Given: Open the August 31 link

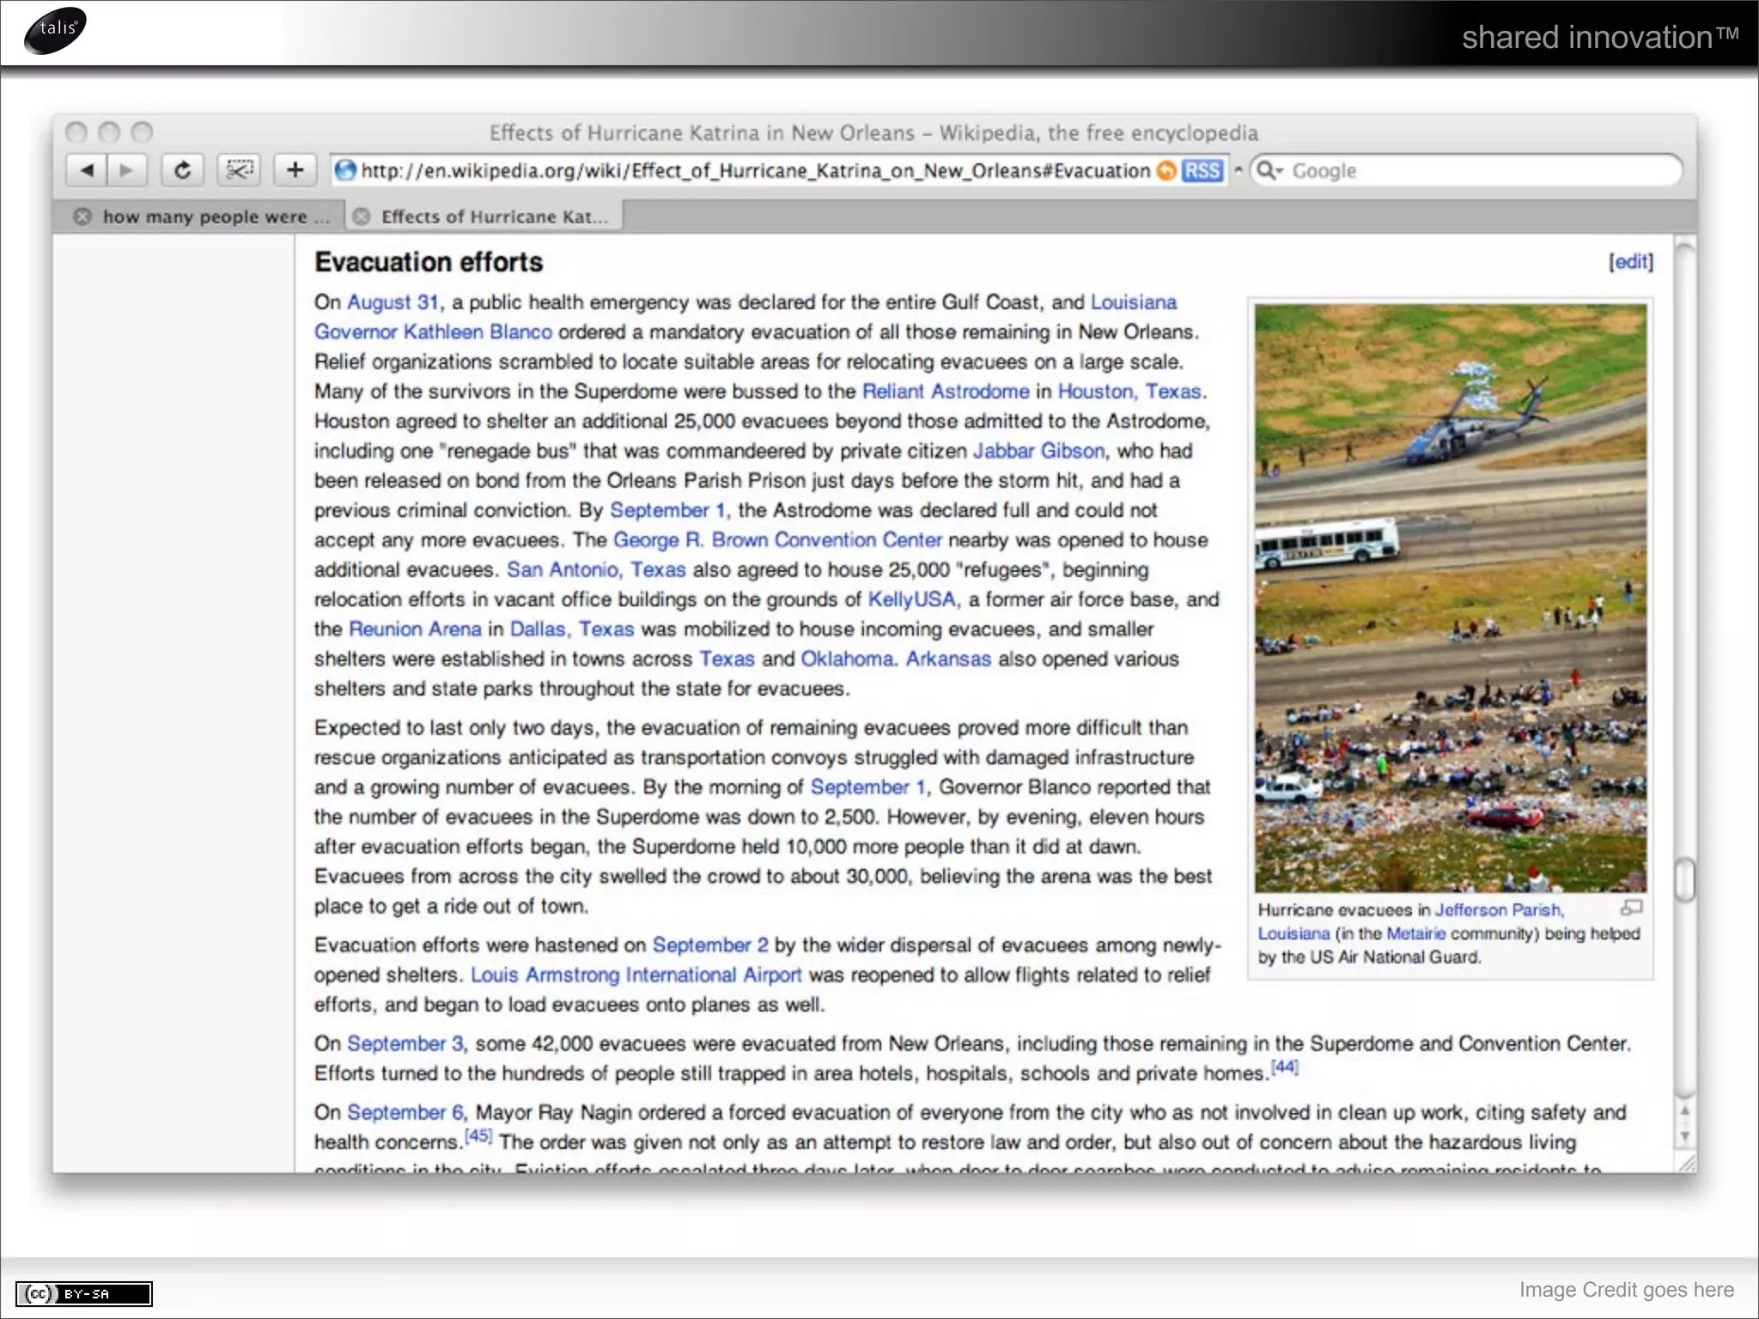Looking at the screenshot, I should point(393,302).
